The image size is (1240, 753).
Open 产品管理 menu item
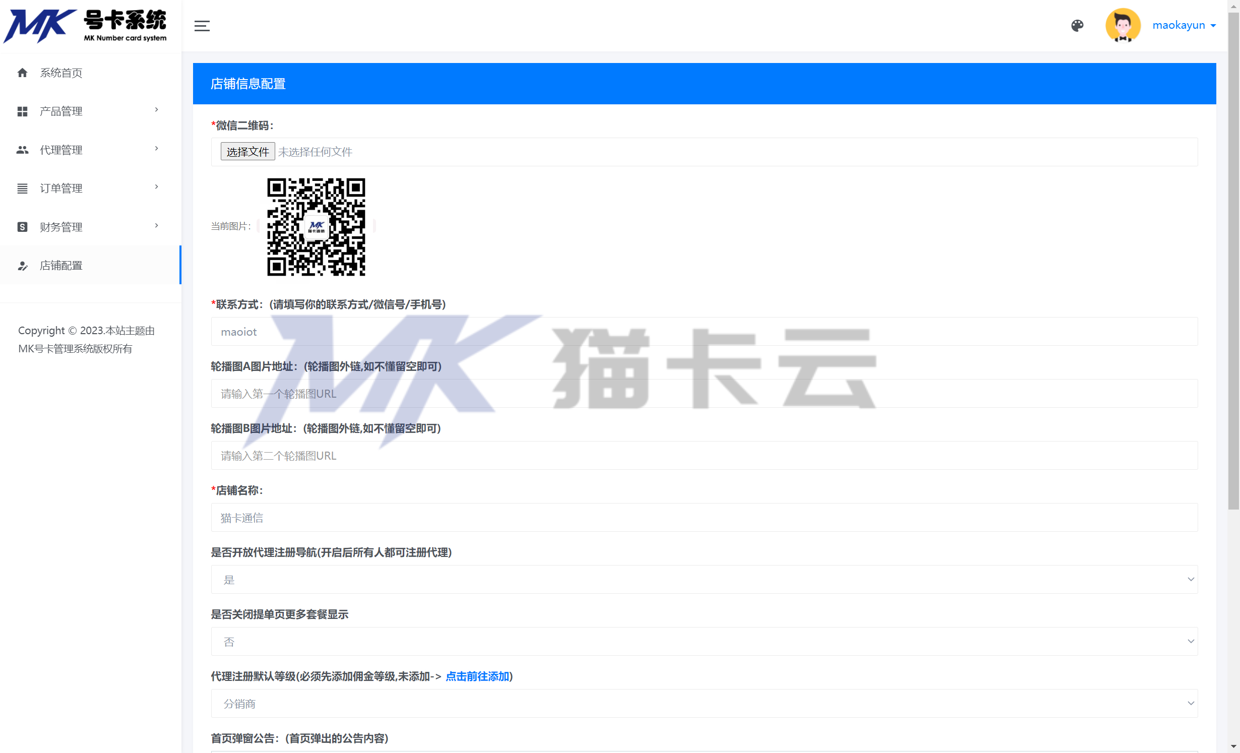(91, 111)
